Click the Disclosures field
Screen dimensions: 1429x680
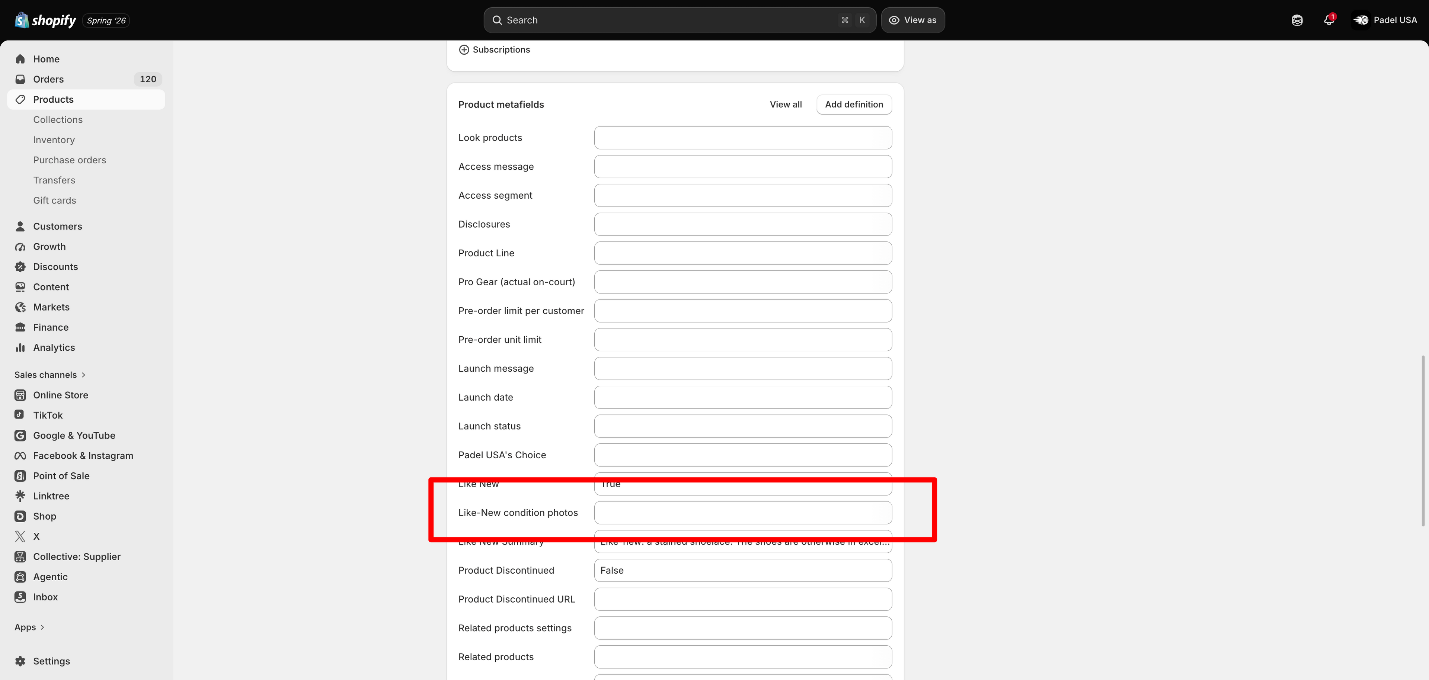coord(743,224)
